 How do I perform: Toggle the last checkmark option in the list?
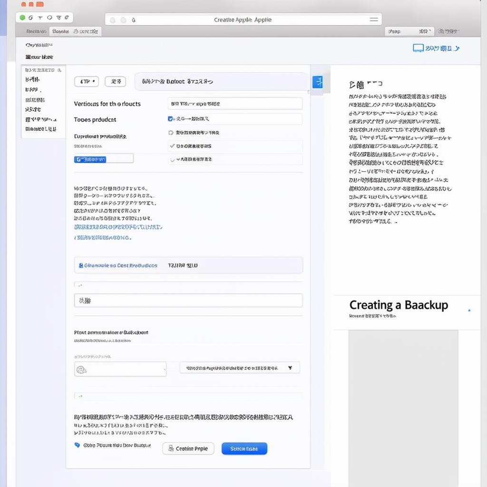click(173, 160)
